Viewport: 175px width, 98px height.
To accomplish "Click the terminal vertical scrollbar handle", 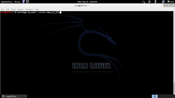I will tap(174, 88).
